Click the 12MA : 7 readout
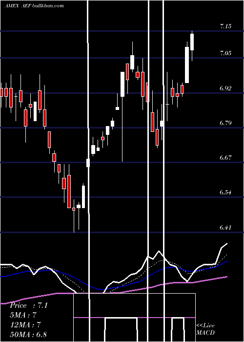 (x=26, y=325)
